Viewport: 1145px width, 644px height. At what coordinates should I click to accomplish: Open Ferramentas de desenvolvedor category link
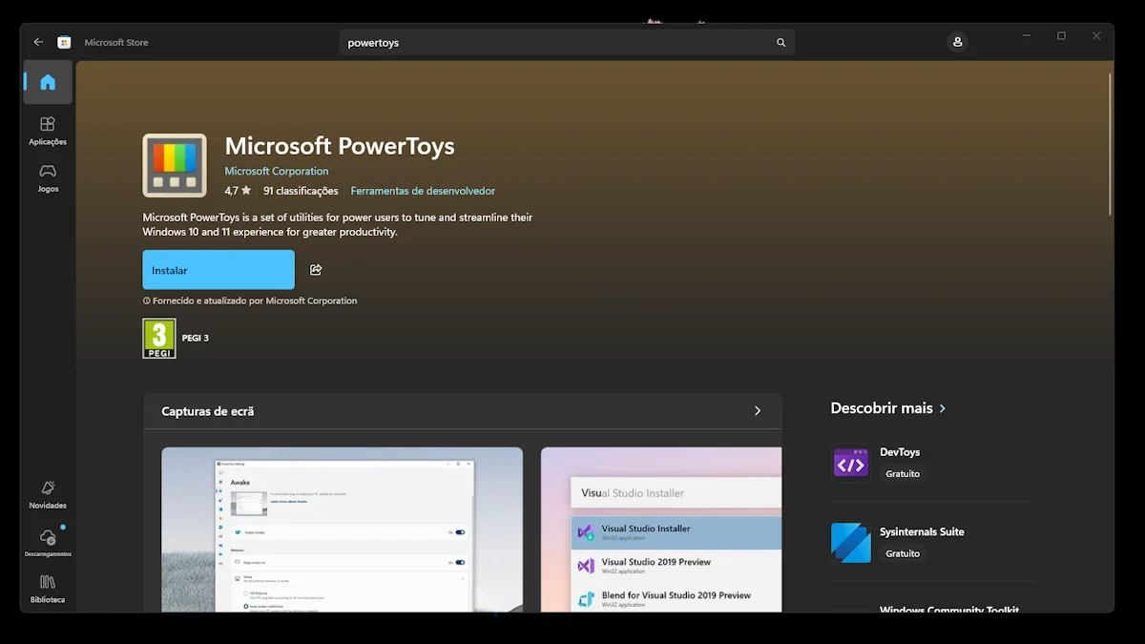click(x=423, y=191)
